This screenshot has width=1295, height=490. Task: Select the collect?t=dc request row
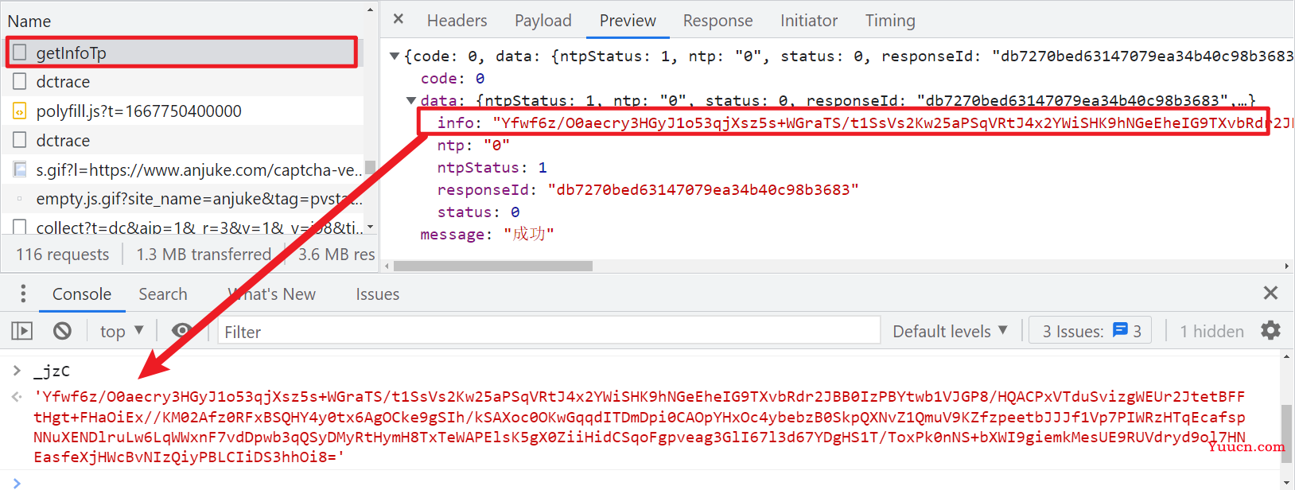tap(182, 227)
